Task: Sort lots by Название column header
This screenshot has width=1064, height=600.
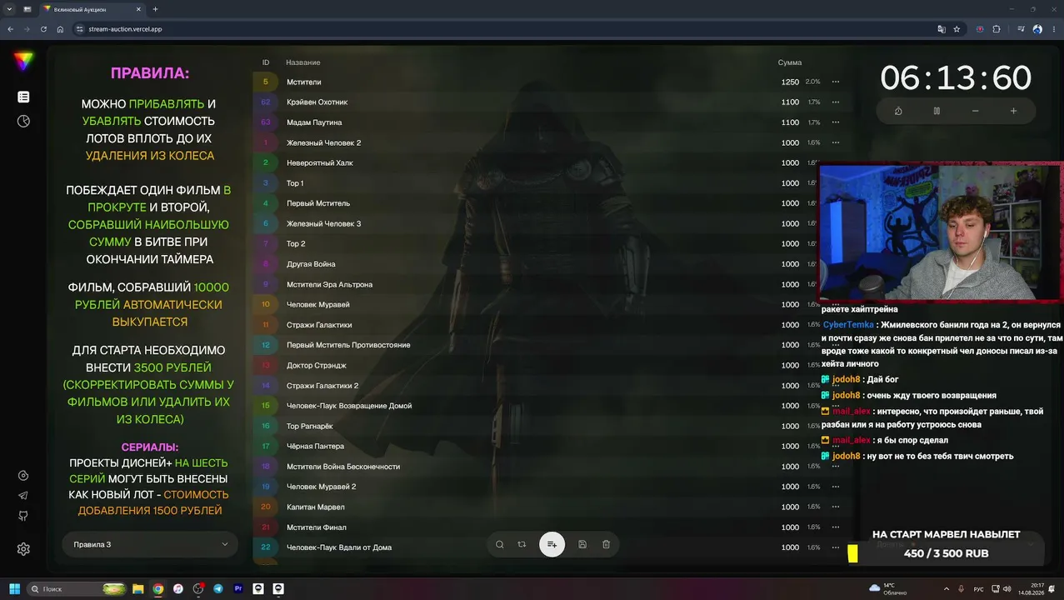Action: pyautogui.click(x=303, y=62)
